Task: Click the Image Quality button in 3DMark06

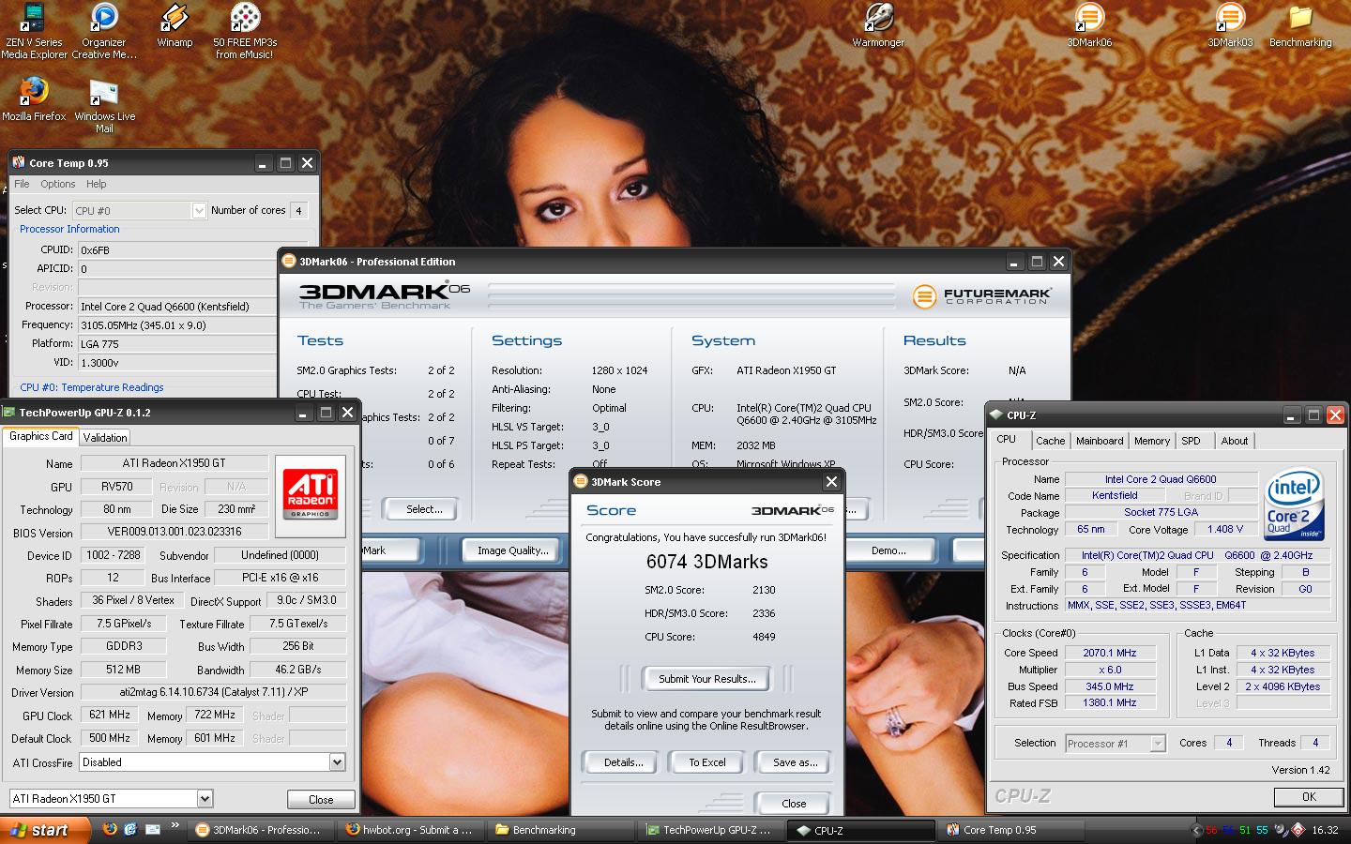Action: pyautogui.click(x=512, y=550)
